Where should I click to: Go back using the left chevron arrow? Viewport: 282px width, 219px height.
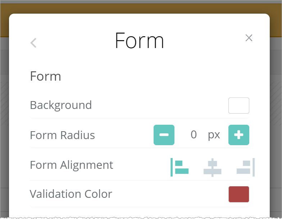[x=33, y=43]
